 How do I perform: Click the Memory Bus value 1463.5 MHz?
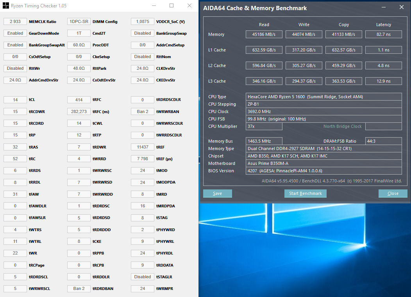(x=264, y=141)
